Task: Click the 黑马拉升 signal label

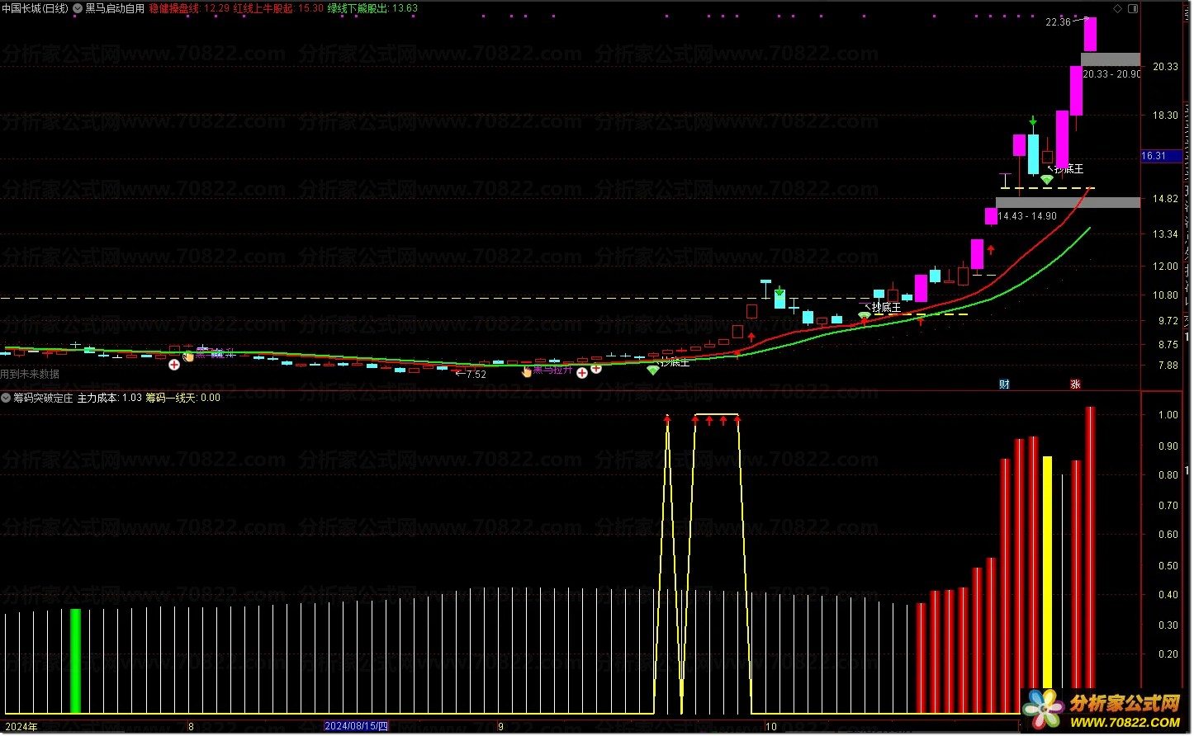Action: coord(553,370)
